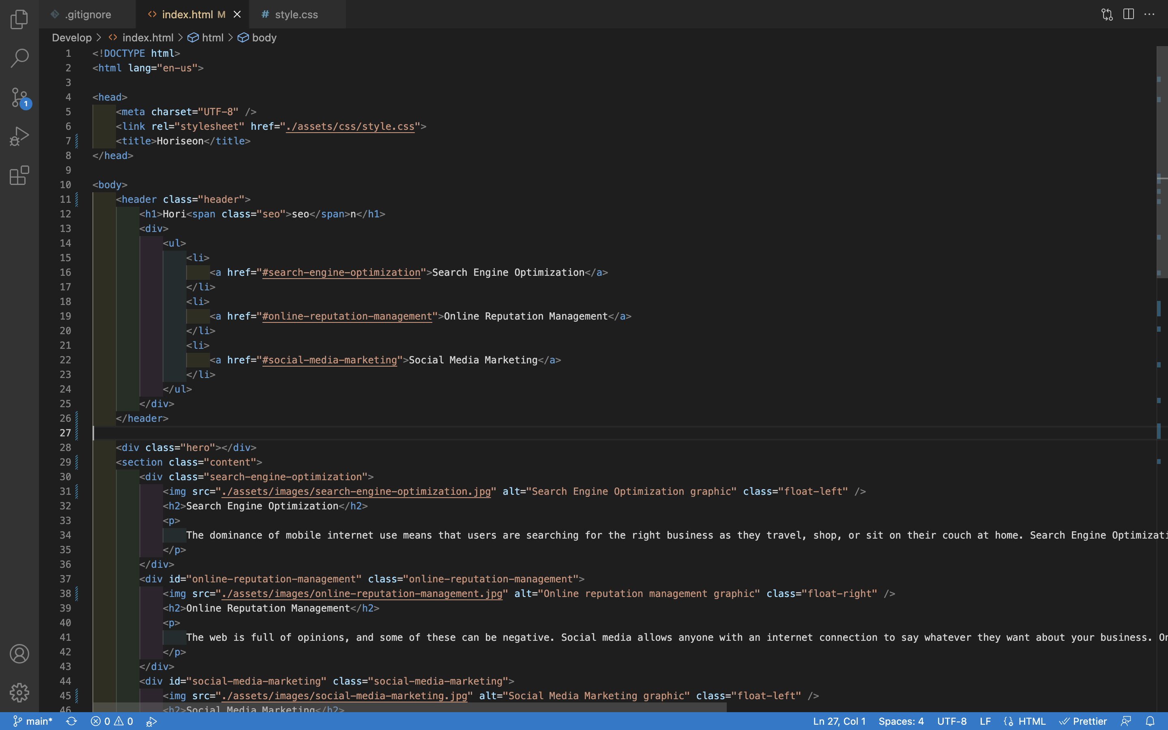This screenshot has width=1168, height=730.
Task: Switch to the .gitignore tab
Action: (x=88, y=14)
